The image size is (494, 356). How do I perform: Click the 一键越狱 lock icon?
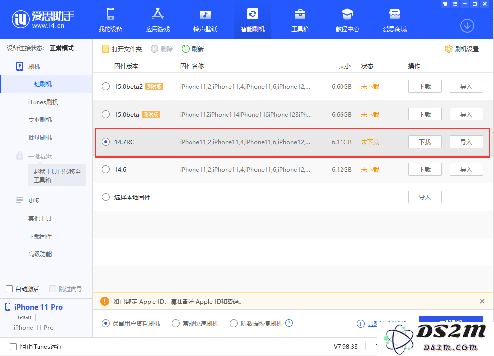coord(20,156)
